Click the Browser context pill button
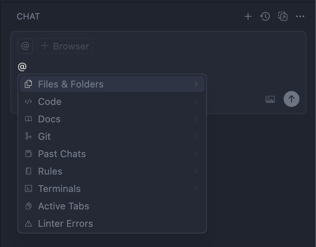 coord(65,46)
